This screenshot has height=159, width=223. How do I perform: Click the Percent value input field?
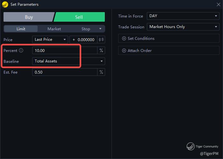click(x=64, y=50)
